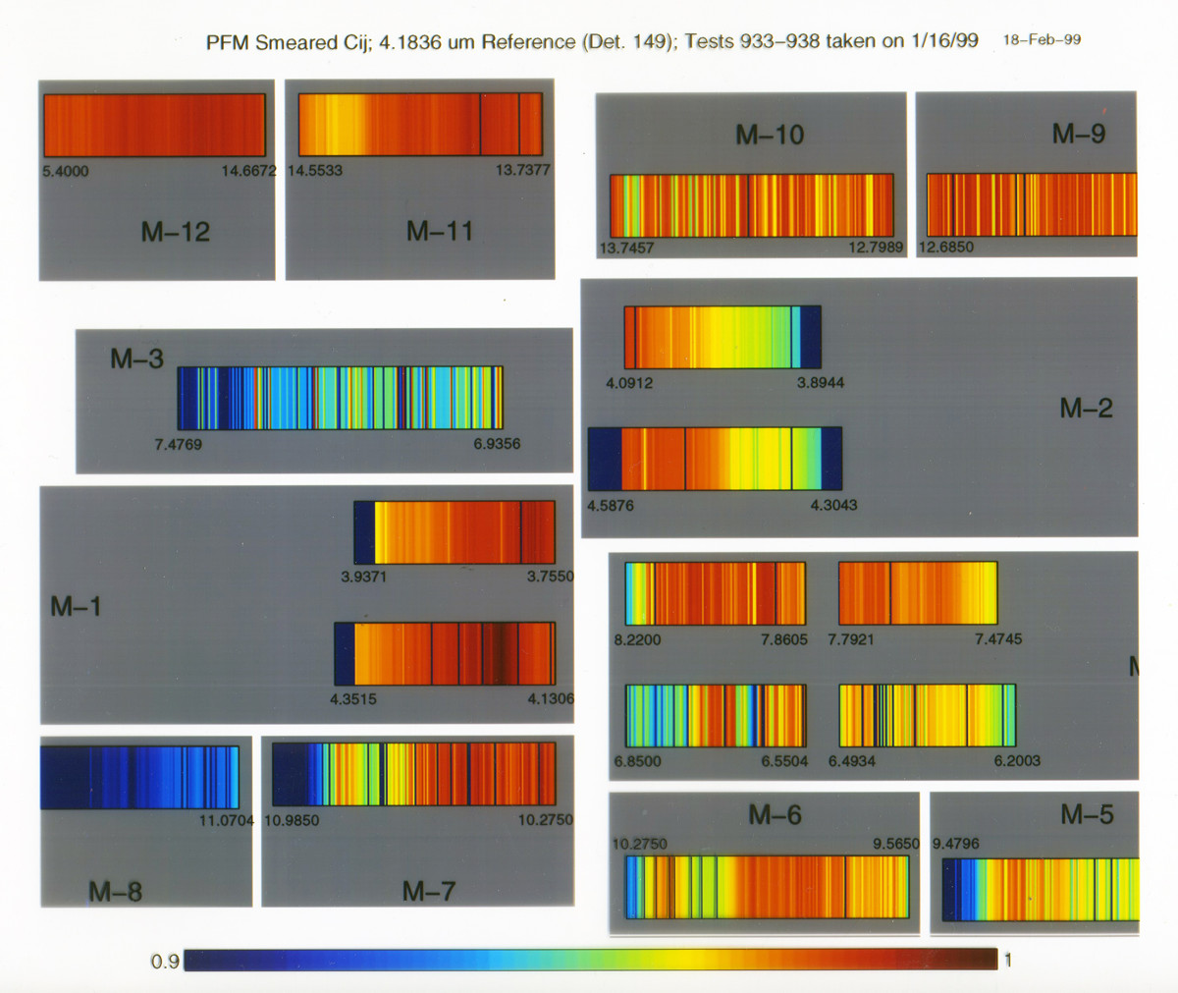Click the value 3.7550
The width and height of the screenshot is (1178, 993).
[551, 577]
